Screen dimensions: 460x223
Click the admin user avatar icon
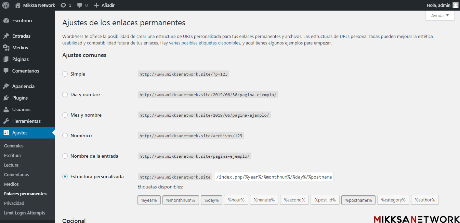[x=455, y=5]
